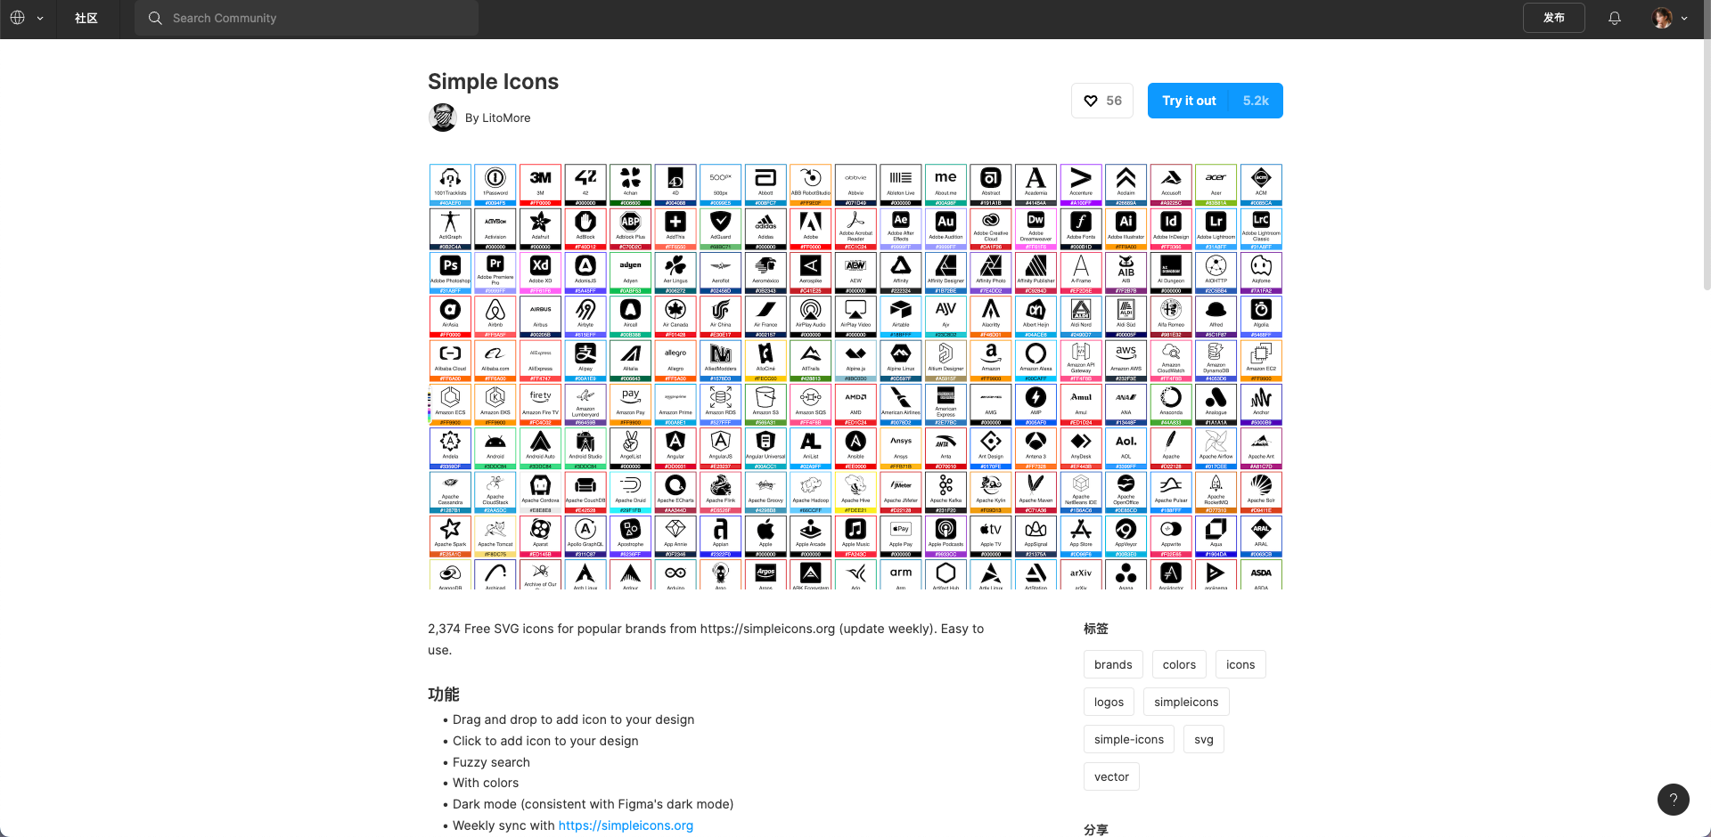Expand the chevron beside the globe icon
1711x837 pixels.
(x=40, y=18)
